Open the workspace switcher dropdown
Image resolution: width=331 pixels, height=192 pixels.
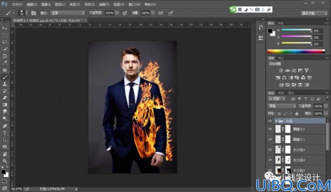pyautogui.click(x=314, y=13)
